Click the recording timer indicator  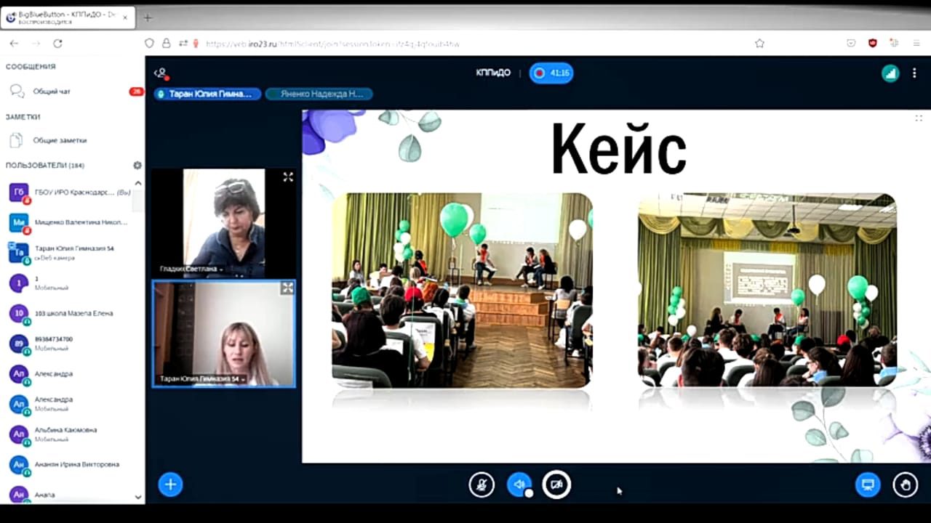[551, 73]
